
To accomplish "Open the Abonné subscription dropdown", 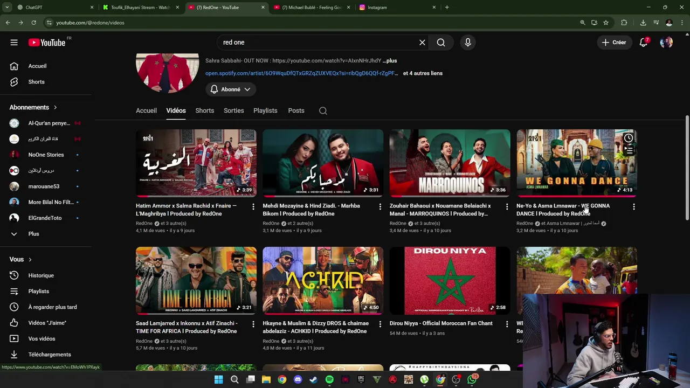I will pos(230,89).
